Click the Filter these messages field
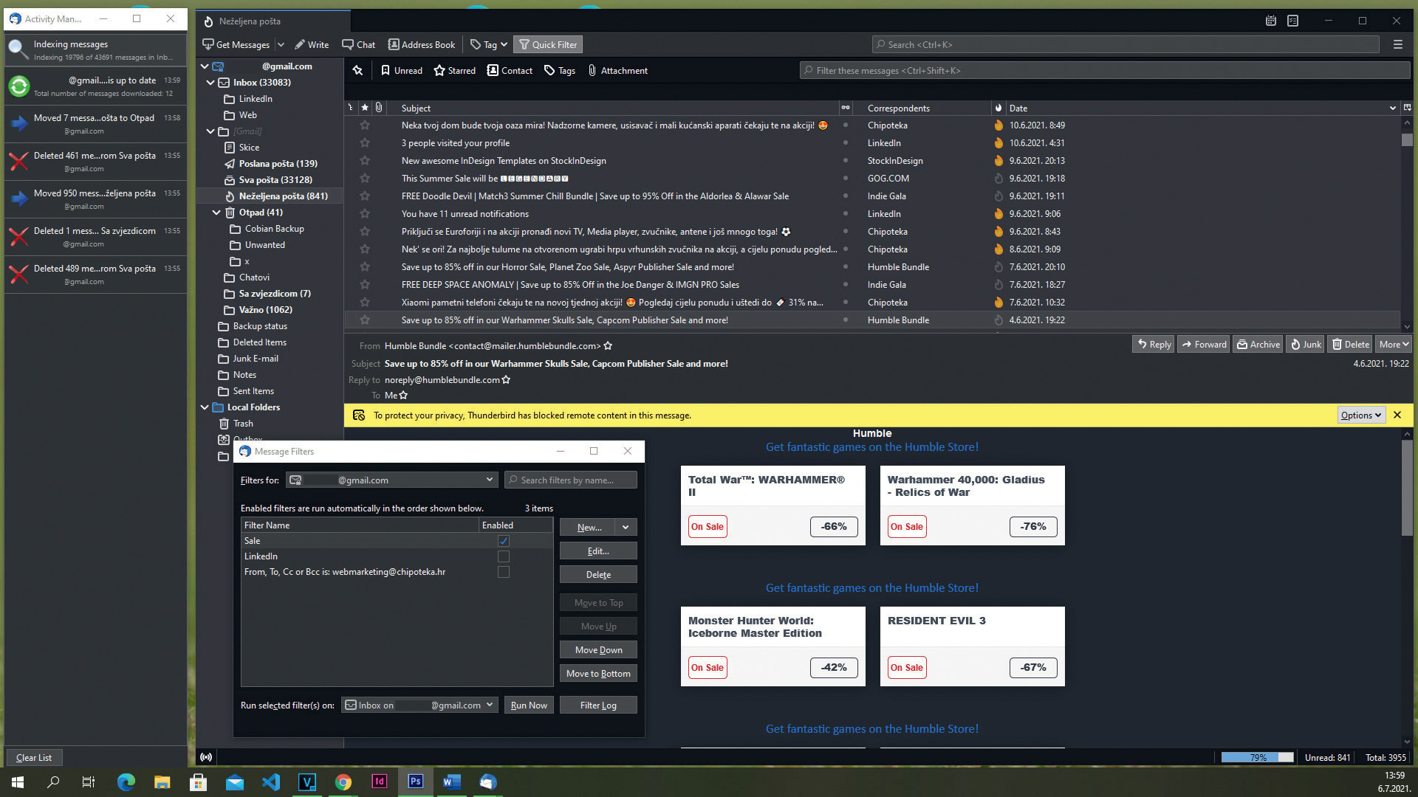 coord(1104,70)
